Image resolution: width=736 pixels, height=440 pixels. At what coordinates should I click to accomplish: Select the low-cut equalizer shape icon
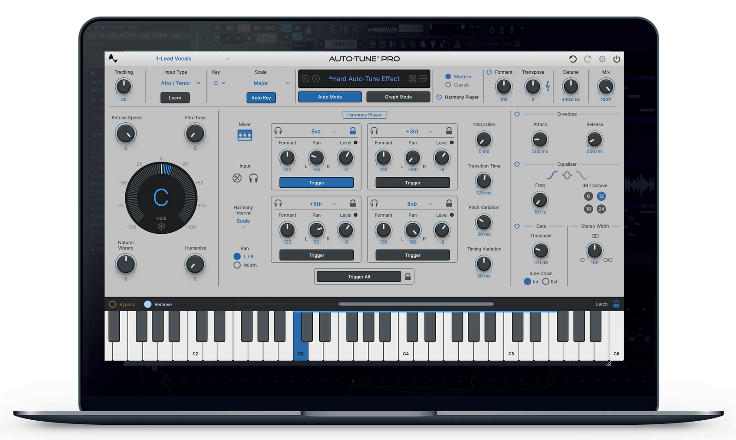(552, 175)
